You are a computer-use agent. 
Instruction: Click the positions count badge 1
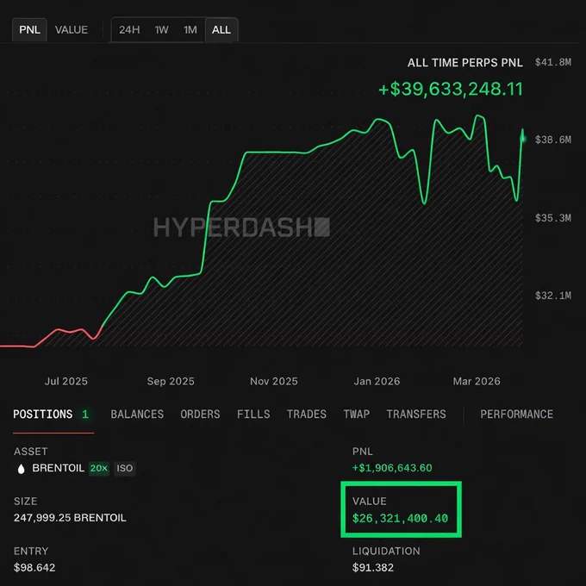pyautogui.click(x=85, y=415)
